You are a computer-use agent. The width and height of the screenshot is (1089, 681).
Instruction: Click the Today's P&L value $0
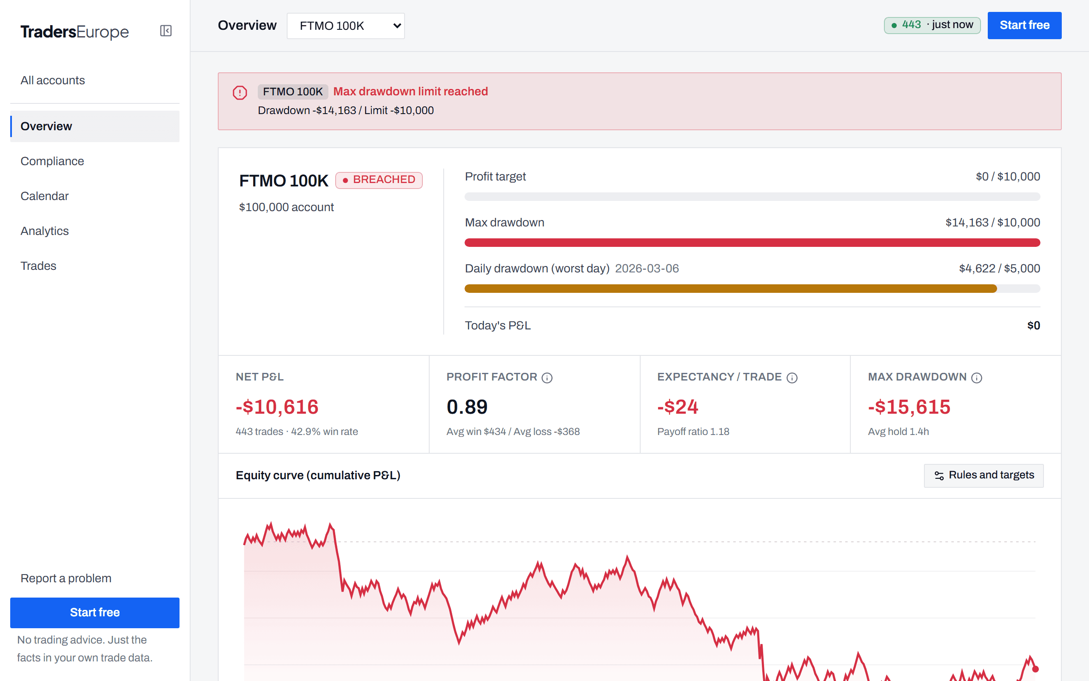(1033, 326)
